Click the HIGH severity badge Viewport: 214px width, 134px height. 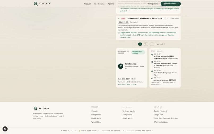[123, 19]
